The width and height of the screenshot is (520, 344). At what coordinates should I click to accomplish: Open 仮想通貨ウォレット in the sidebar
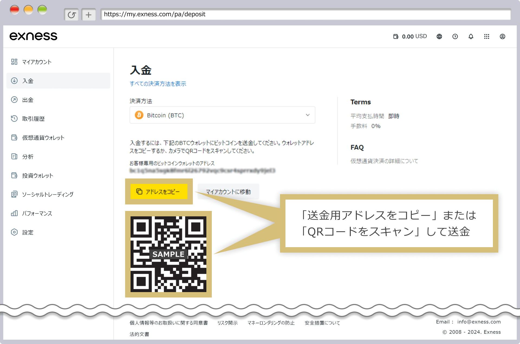click(58, 138)
